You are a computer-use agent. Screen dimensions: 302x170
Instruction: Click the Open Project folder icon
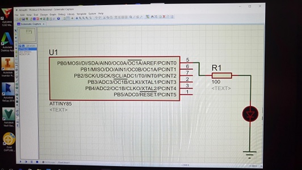20,19
